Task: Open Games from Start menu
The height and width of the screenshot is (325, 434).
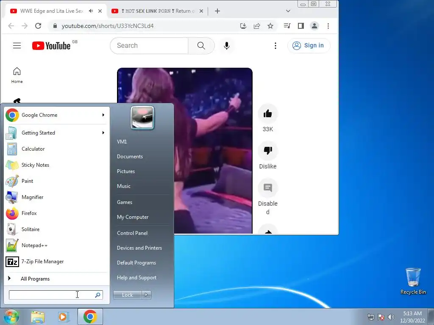Action: click(125, 202)
